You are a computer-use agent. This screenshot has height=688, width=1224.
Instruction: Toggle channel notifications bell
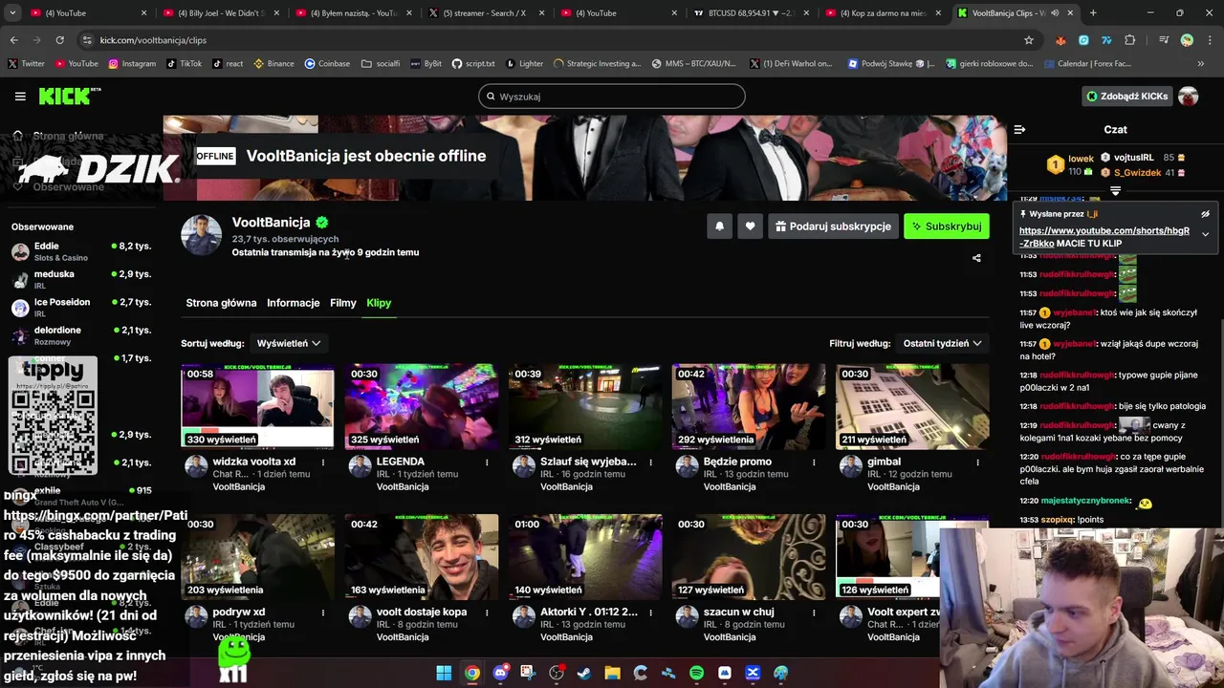720,226
